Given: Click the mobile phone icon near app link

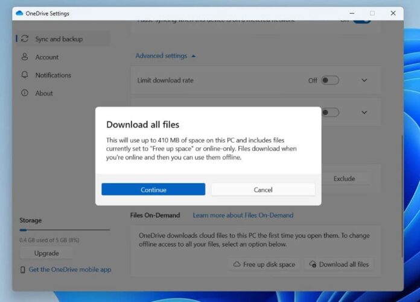Looking at the screenshot, I should pyautogui.click(x=23, y=270).
